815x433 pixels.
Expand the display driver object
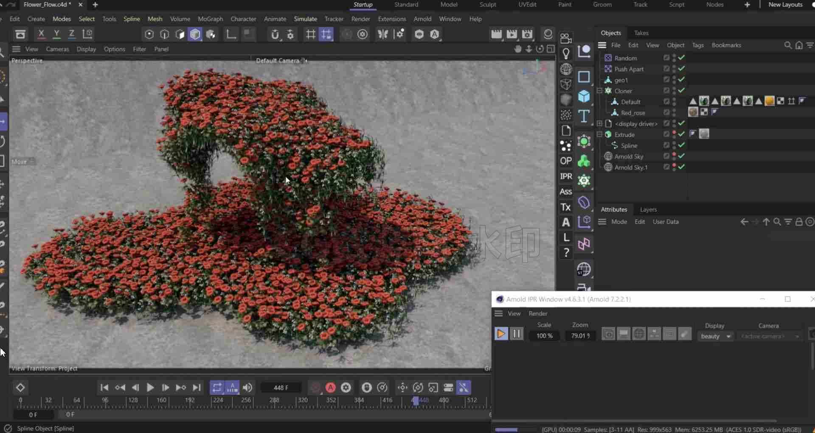coord(599,123)
